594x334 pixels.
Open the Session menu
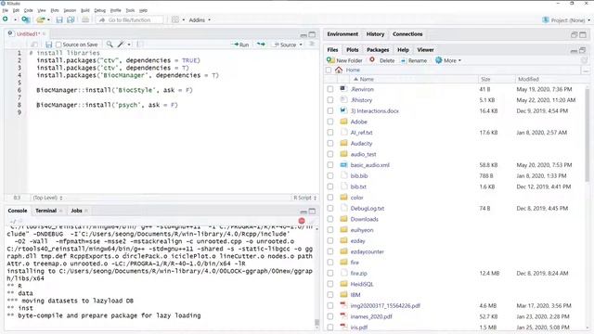pos(70,10)
